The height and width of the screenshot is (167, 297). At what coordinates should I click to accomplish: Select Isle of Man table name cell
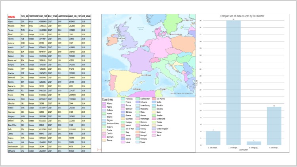pos(14,125)
